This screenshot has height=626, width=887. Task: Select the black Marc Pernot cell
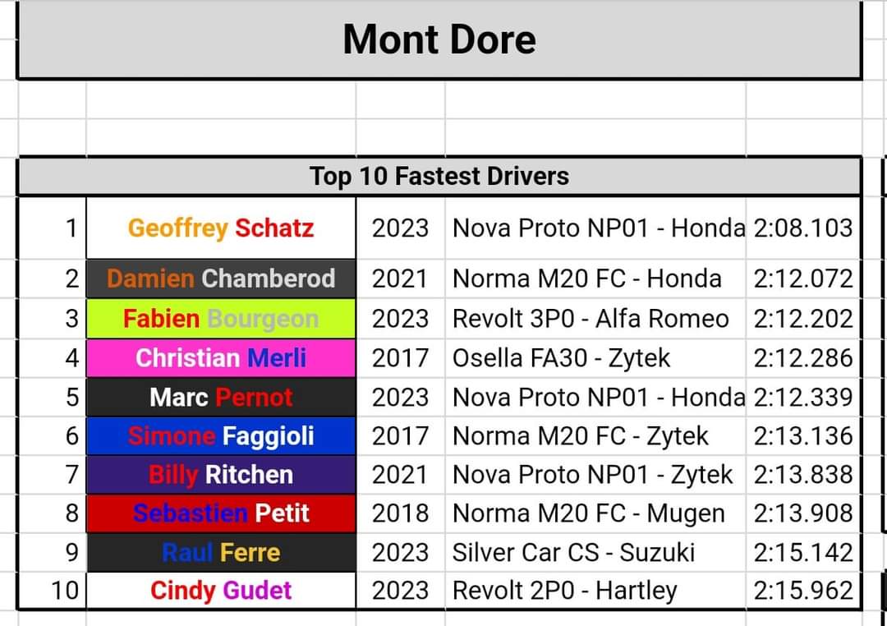point(221,397)
